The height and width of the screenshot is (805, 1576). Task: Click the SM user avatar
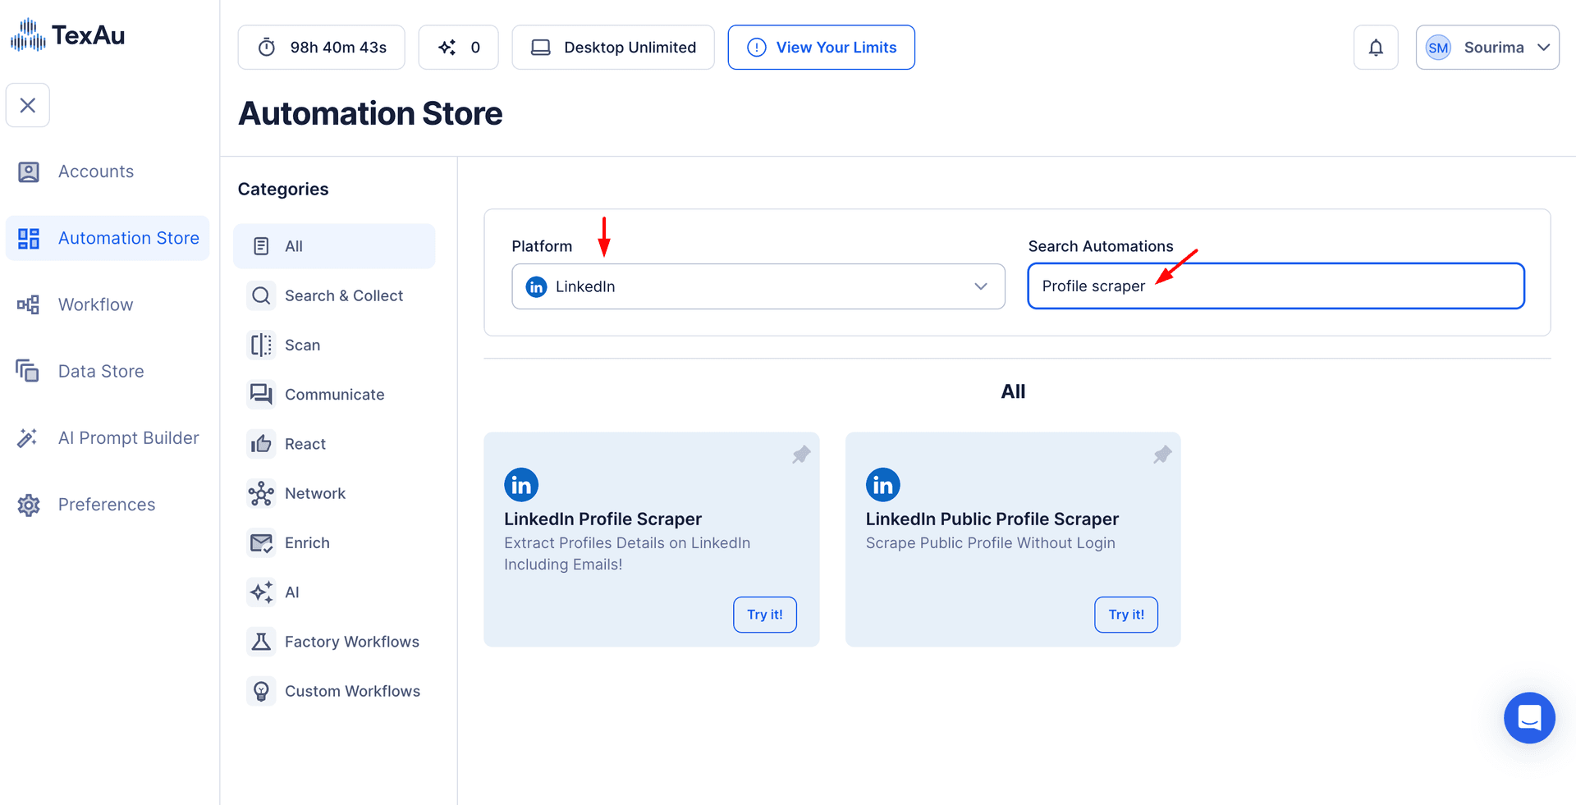point(1438,48)
